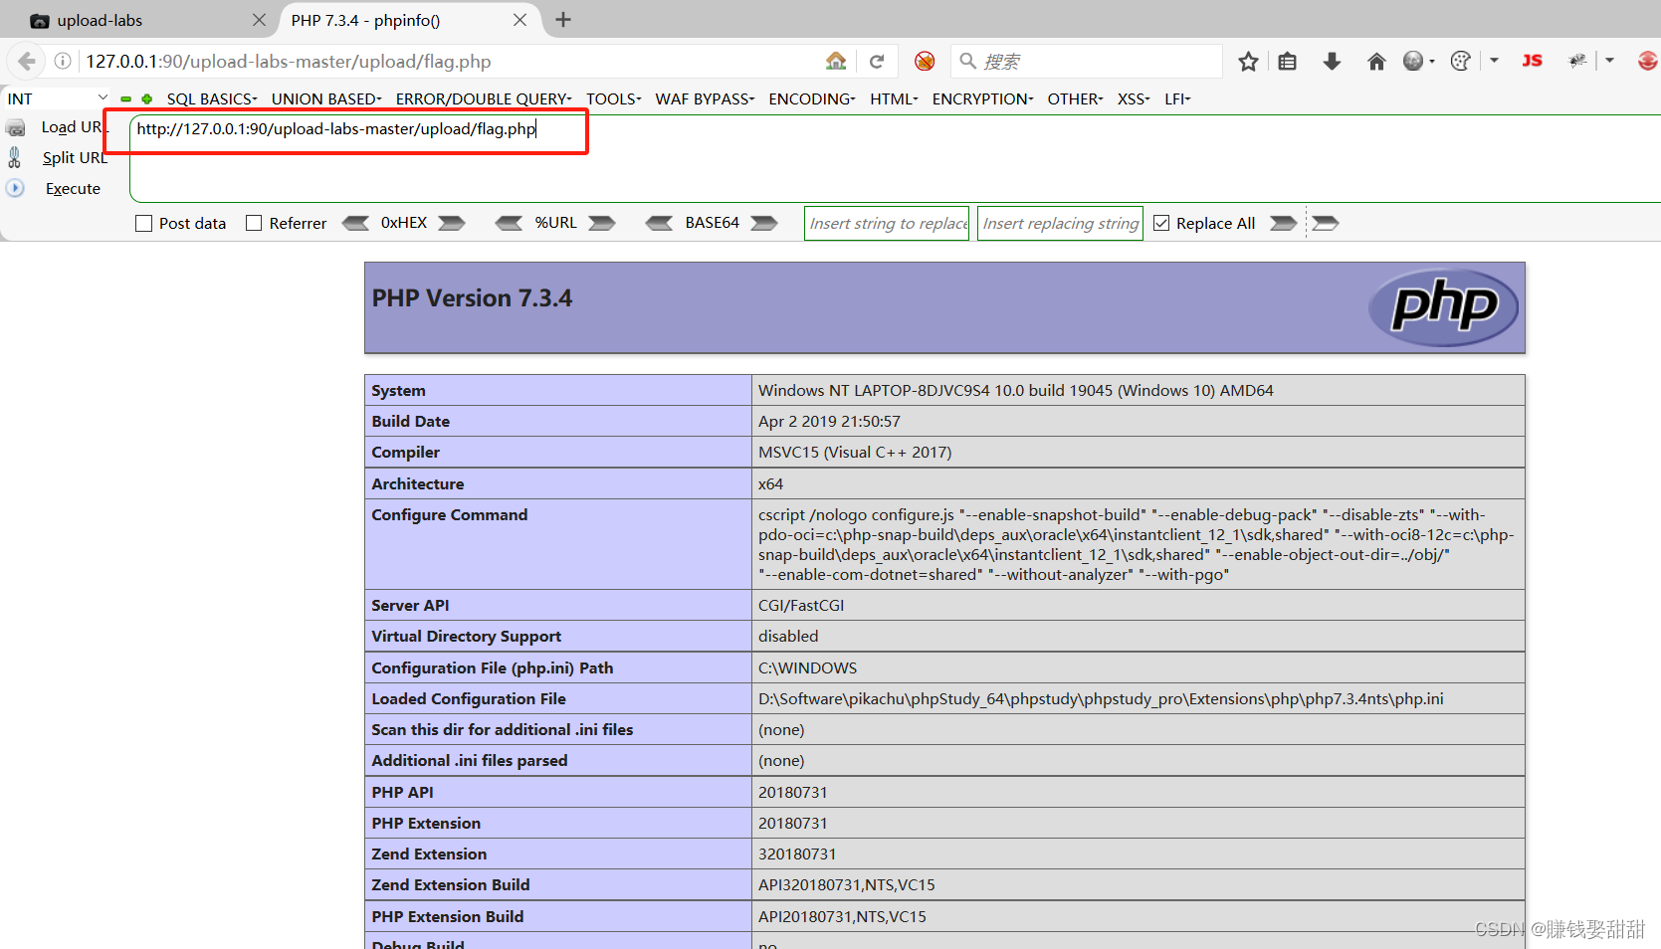Open the OTHER menu in HackBar
Screen dimensions: 1661x949
[x=1075, y=98]
